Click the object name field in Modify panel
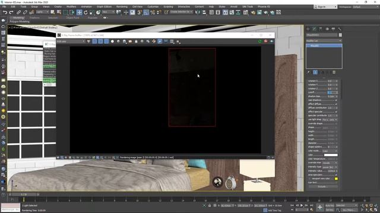380x213 pixels. pos(322,35)
